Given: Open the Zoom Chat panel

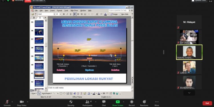Looking at the screenshot, I should click(104, 102).
